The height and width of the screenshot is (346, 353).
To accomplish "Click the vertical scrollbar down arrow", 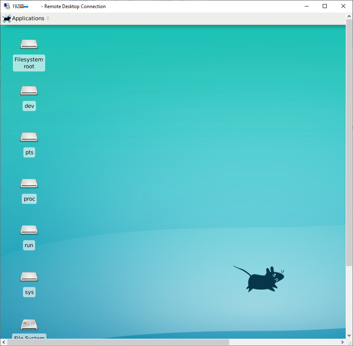I will pos(349,335).
